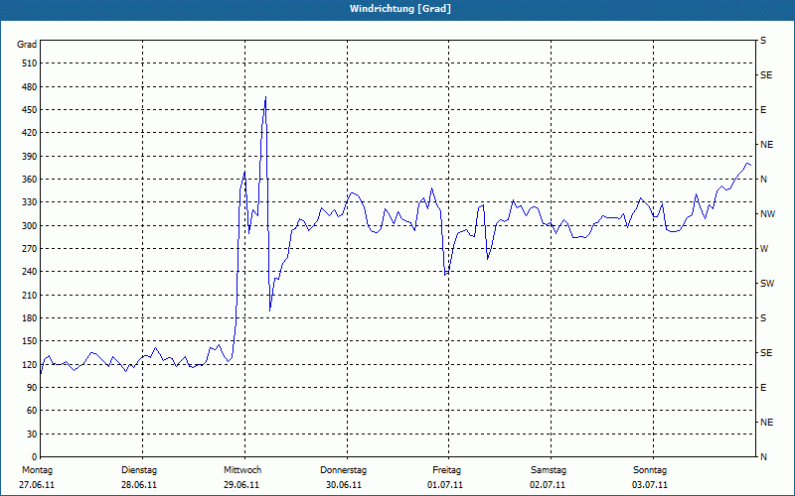Image resolution: width=795 pixels, height=496 pixels.
Task: Select the "Grad" unit label of the y-axis
Action: click(27, 45)
